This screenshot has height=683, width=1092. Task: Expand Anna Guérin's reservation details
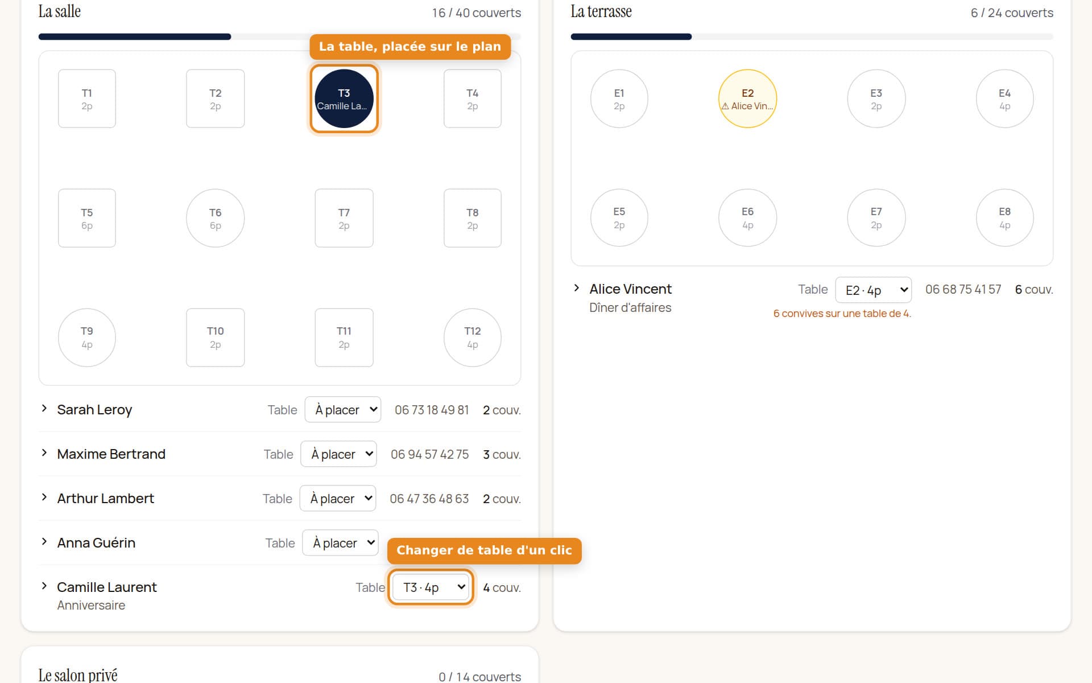point(44,542)
